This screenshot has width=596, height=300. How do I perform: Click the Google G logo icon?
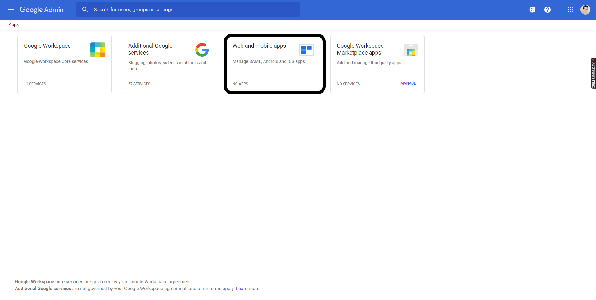[202, 50]
